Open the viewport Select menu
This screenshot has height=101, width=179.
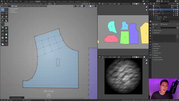click(x=23, y=6)
